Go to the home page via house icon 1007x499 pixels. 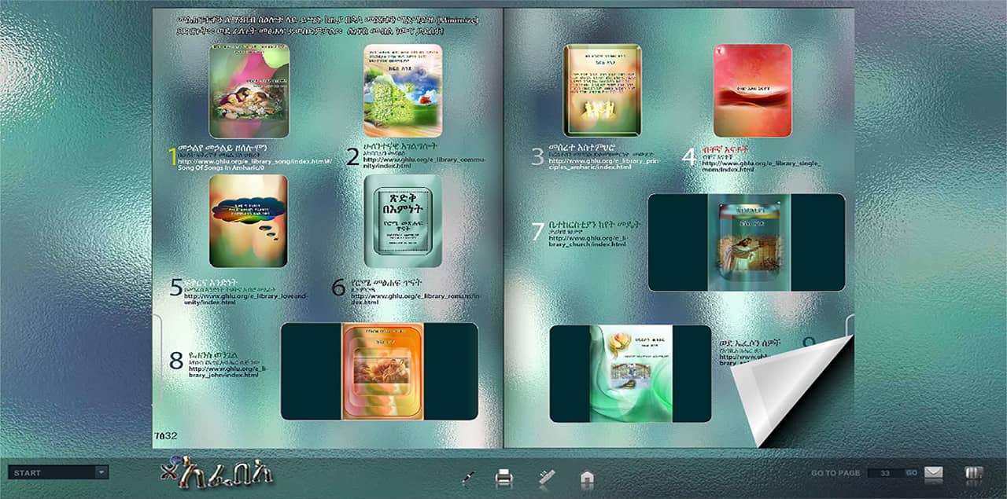coord(587,476)
